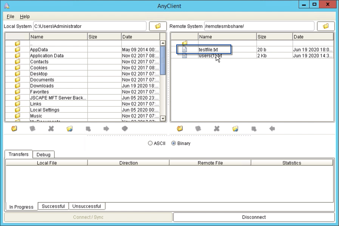This screenshot has height=226, width=339.
Task: Select ASCII transfer mode
Action: 150,143
